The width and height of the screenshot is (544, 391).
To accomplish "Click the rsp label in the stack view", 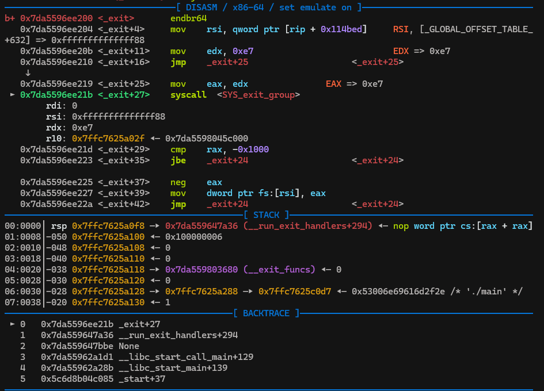I will pyautogui.click(x=59, y=226).
